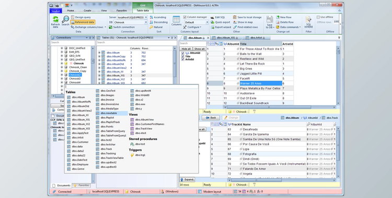Select the Table data ribbon tab
Viewport: 392px width, 198px height.
(x=143, y=11)
